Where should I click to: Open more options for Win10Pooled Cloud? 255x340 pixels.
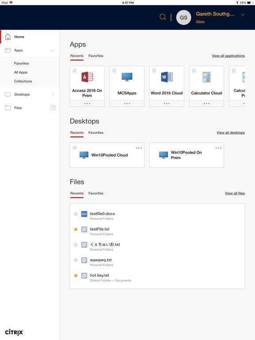[139, 148]
